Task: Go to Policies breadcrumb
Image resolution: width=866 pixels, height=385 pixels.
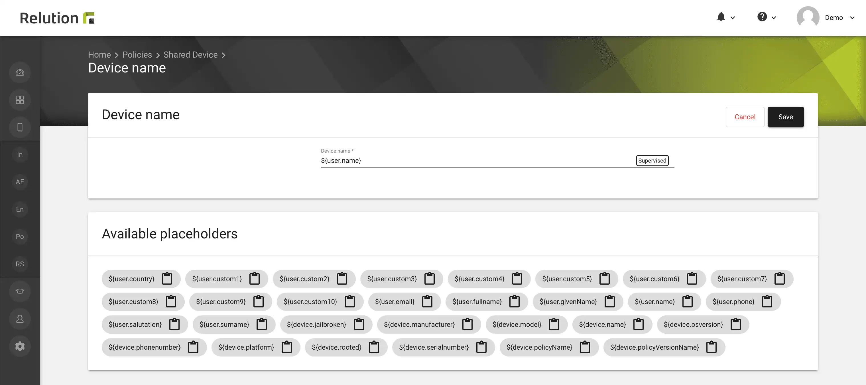Action: point(137,54)
